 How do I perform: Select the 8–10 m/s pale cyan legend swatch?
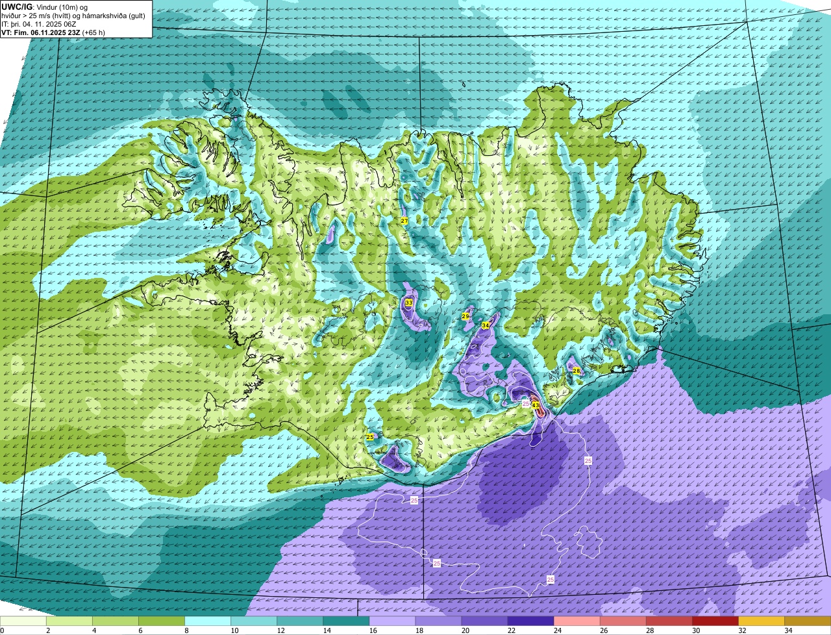208,621
